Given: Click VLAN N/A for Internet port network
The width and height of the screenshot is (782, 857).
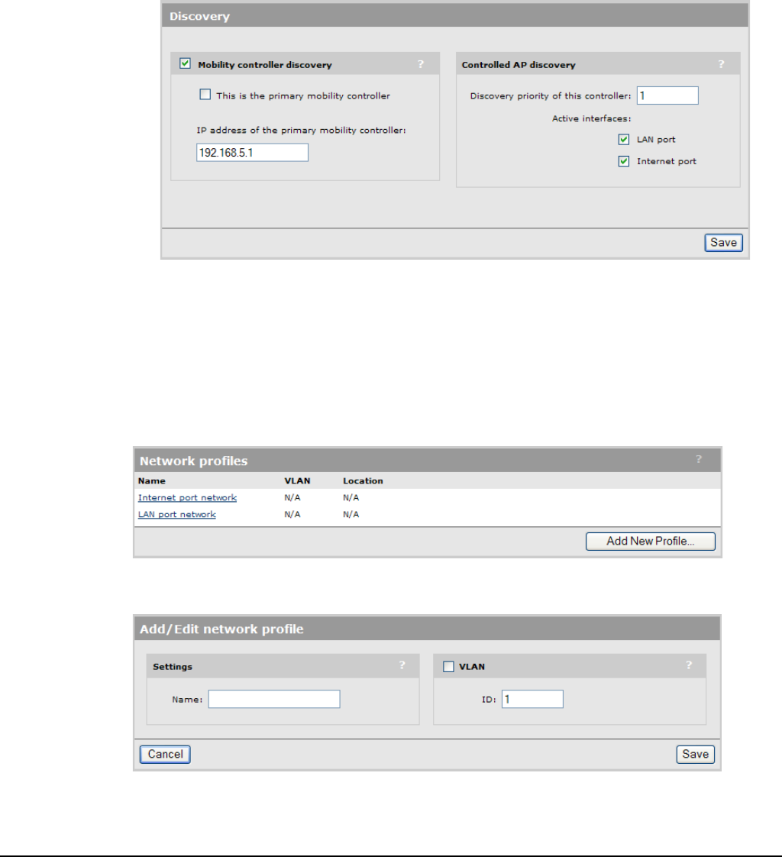Looking at the screenshot, I should pos(292,497).
